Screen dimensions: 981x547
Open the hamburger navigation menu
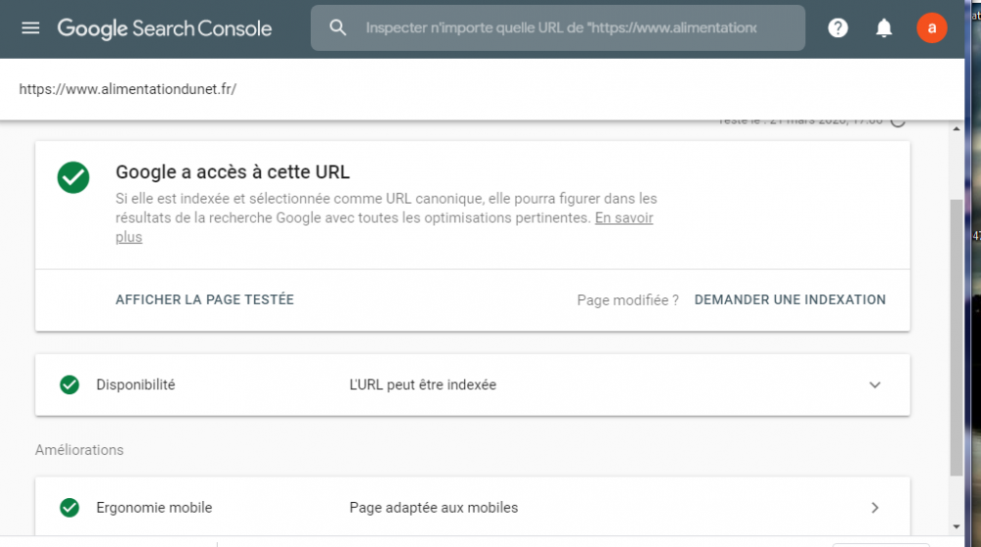pos(30,28)
